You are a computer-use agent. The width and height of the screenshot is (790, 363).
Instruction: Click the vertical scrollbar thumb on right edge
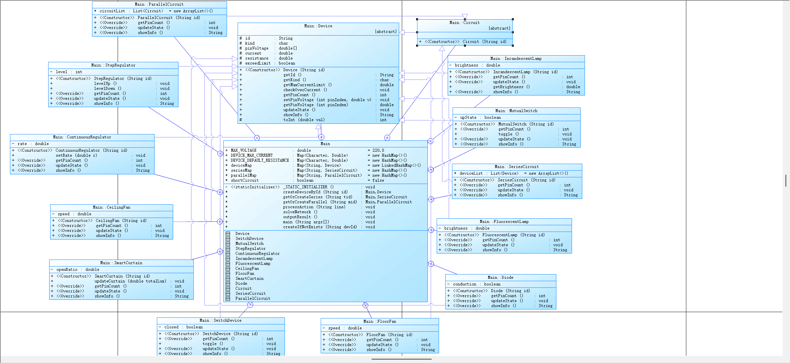786,181
